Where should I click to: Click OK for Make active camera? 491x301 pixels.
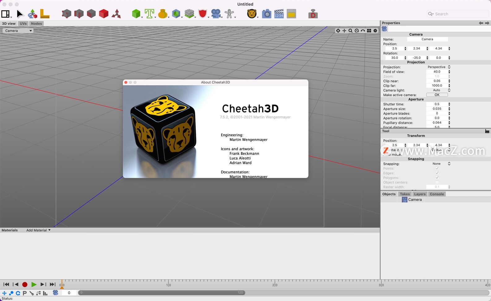pos(437,95)
